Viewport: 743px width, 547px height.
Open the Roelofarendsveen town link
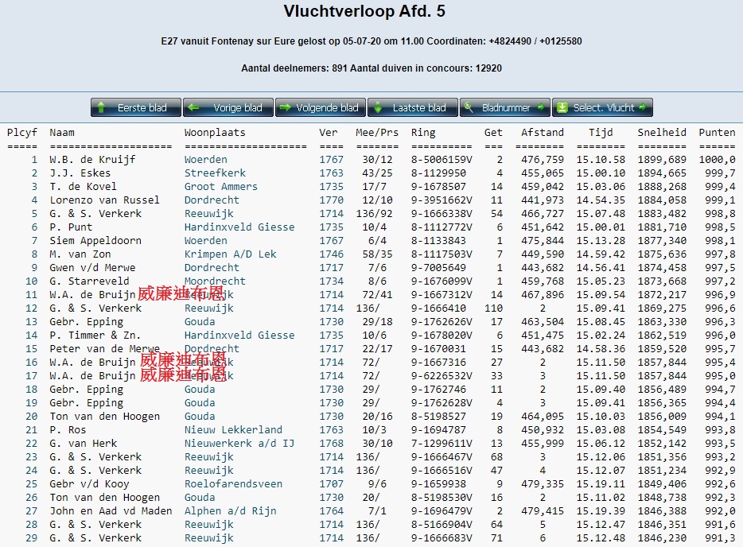(x=233, y=484)
